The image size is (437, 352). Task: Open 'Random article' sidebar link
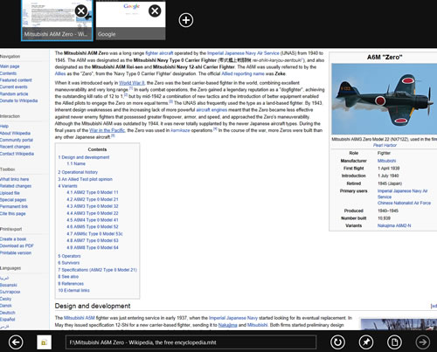click(x=14, y=93)
